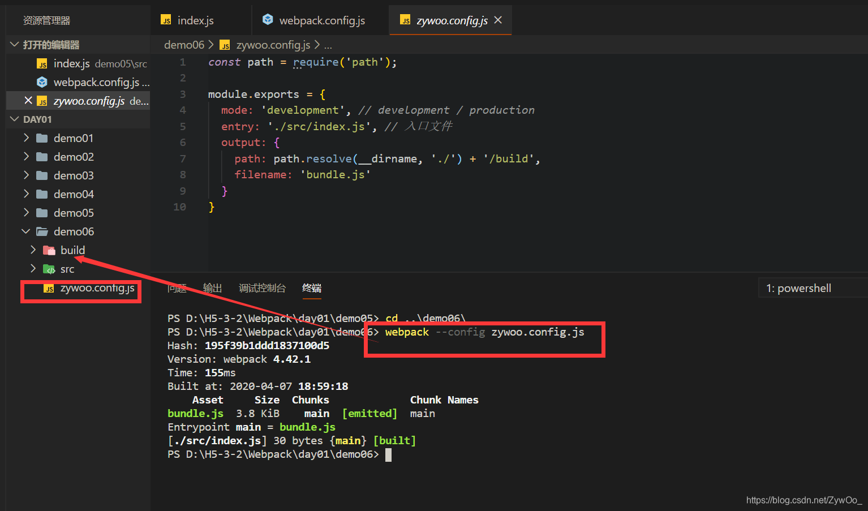The width and height of the screenshot is (868, 511).
Task: Click the [built] status in terminal
Action: [x=394, y=440]
